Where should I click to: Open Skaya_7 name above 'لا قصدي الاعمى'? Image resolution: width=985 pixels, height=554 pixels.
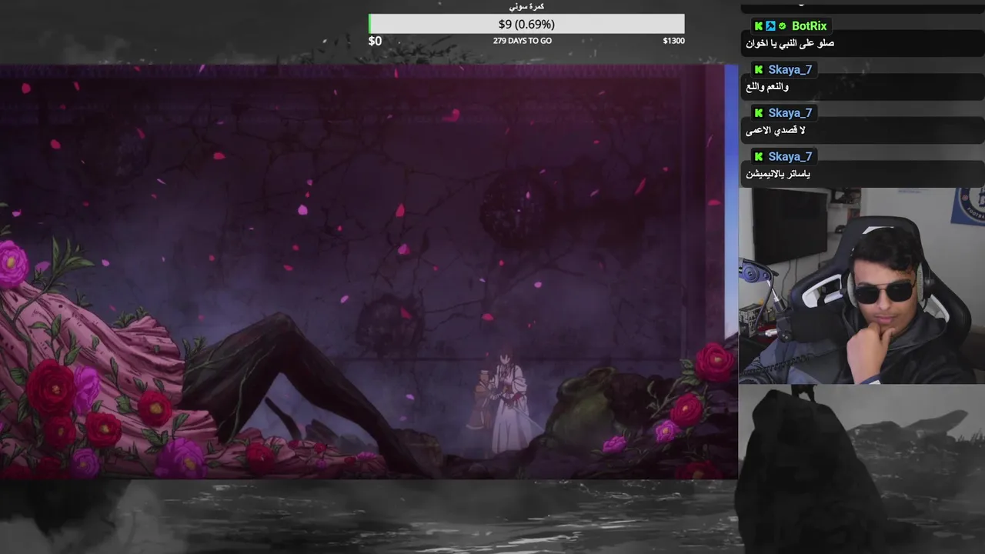coord(790,113)
